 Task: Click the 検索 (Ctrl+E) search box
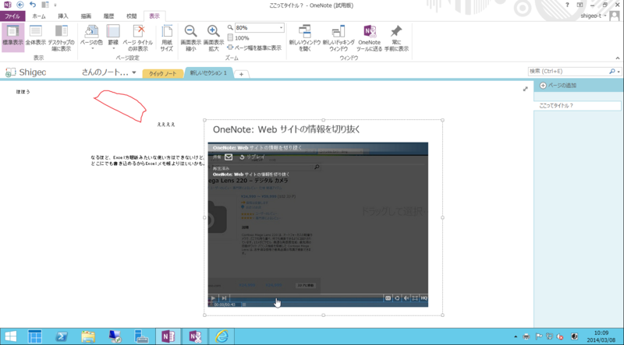569,72
